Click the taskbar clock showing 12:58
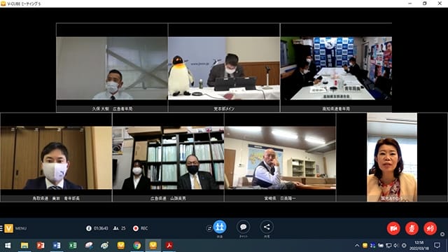Image resolution: width=448 pixels, height=252 pixels. 419,246
